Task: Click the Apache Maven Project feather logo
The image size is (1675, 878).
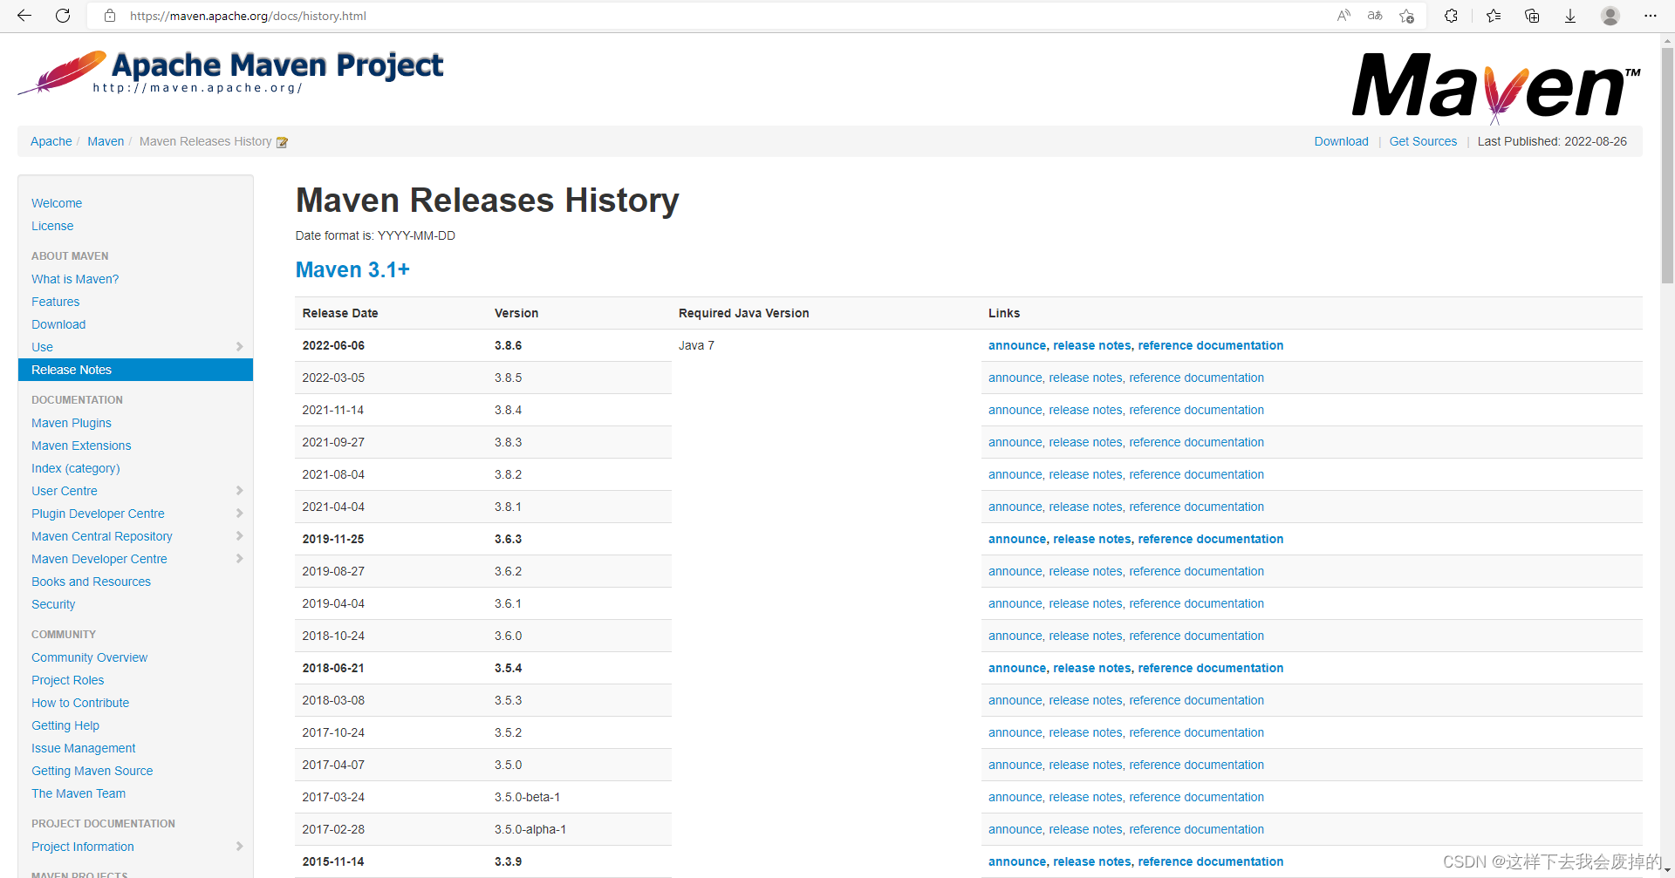Action: point(231,71)
